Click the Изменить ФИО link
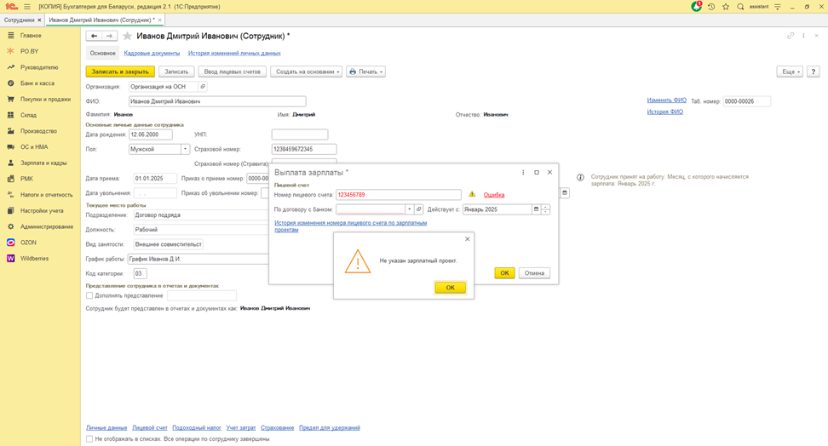 tap(666, 100)
